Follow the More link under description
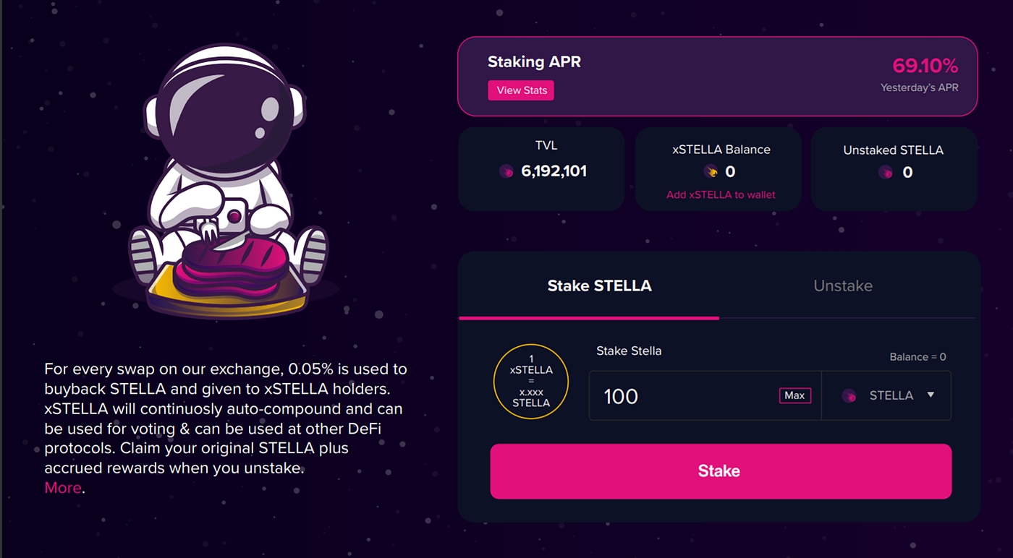This screenshot has width=1013, height=558. (x=63, y=488)
